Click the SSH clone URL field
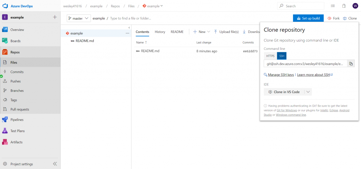The image size is (361, 169). [x=306, y=64]
